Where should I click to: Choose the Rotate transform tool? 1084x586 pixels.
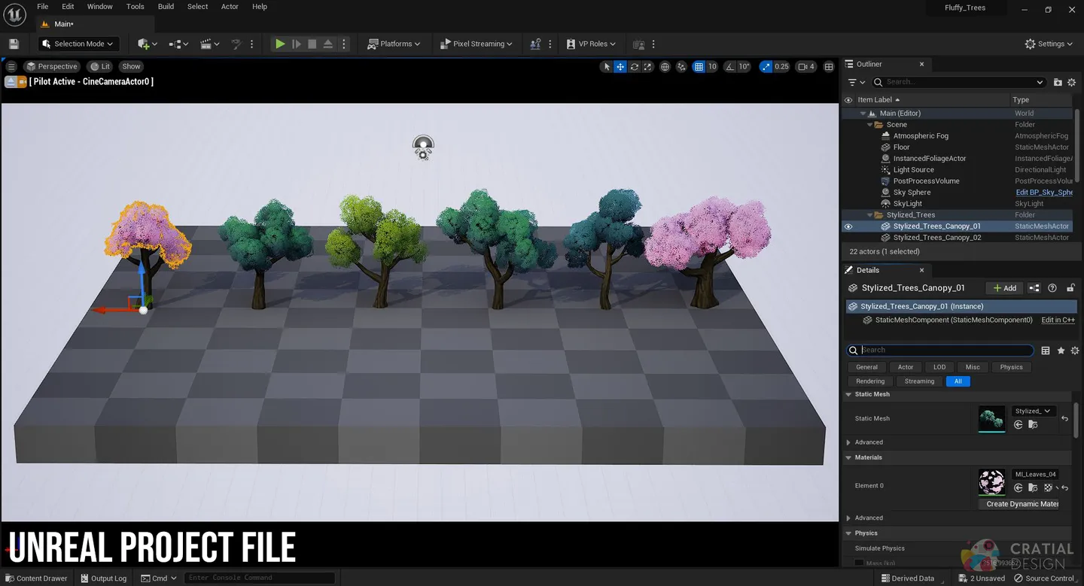click(x=635, y=66)
